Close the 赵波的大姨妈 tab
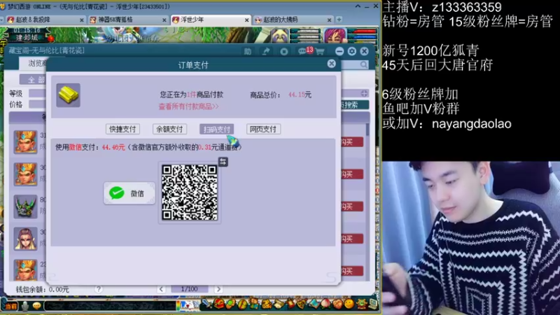 pos(329,20)
